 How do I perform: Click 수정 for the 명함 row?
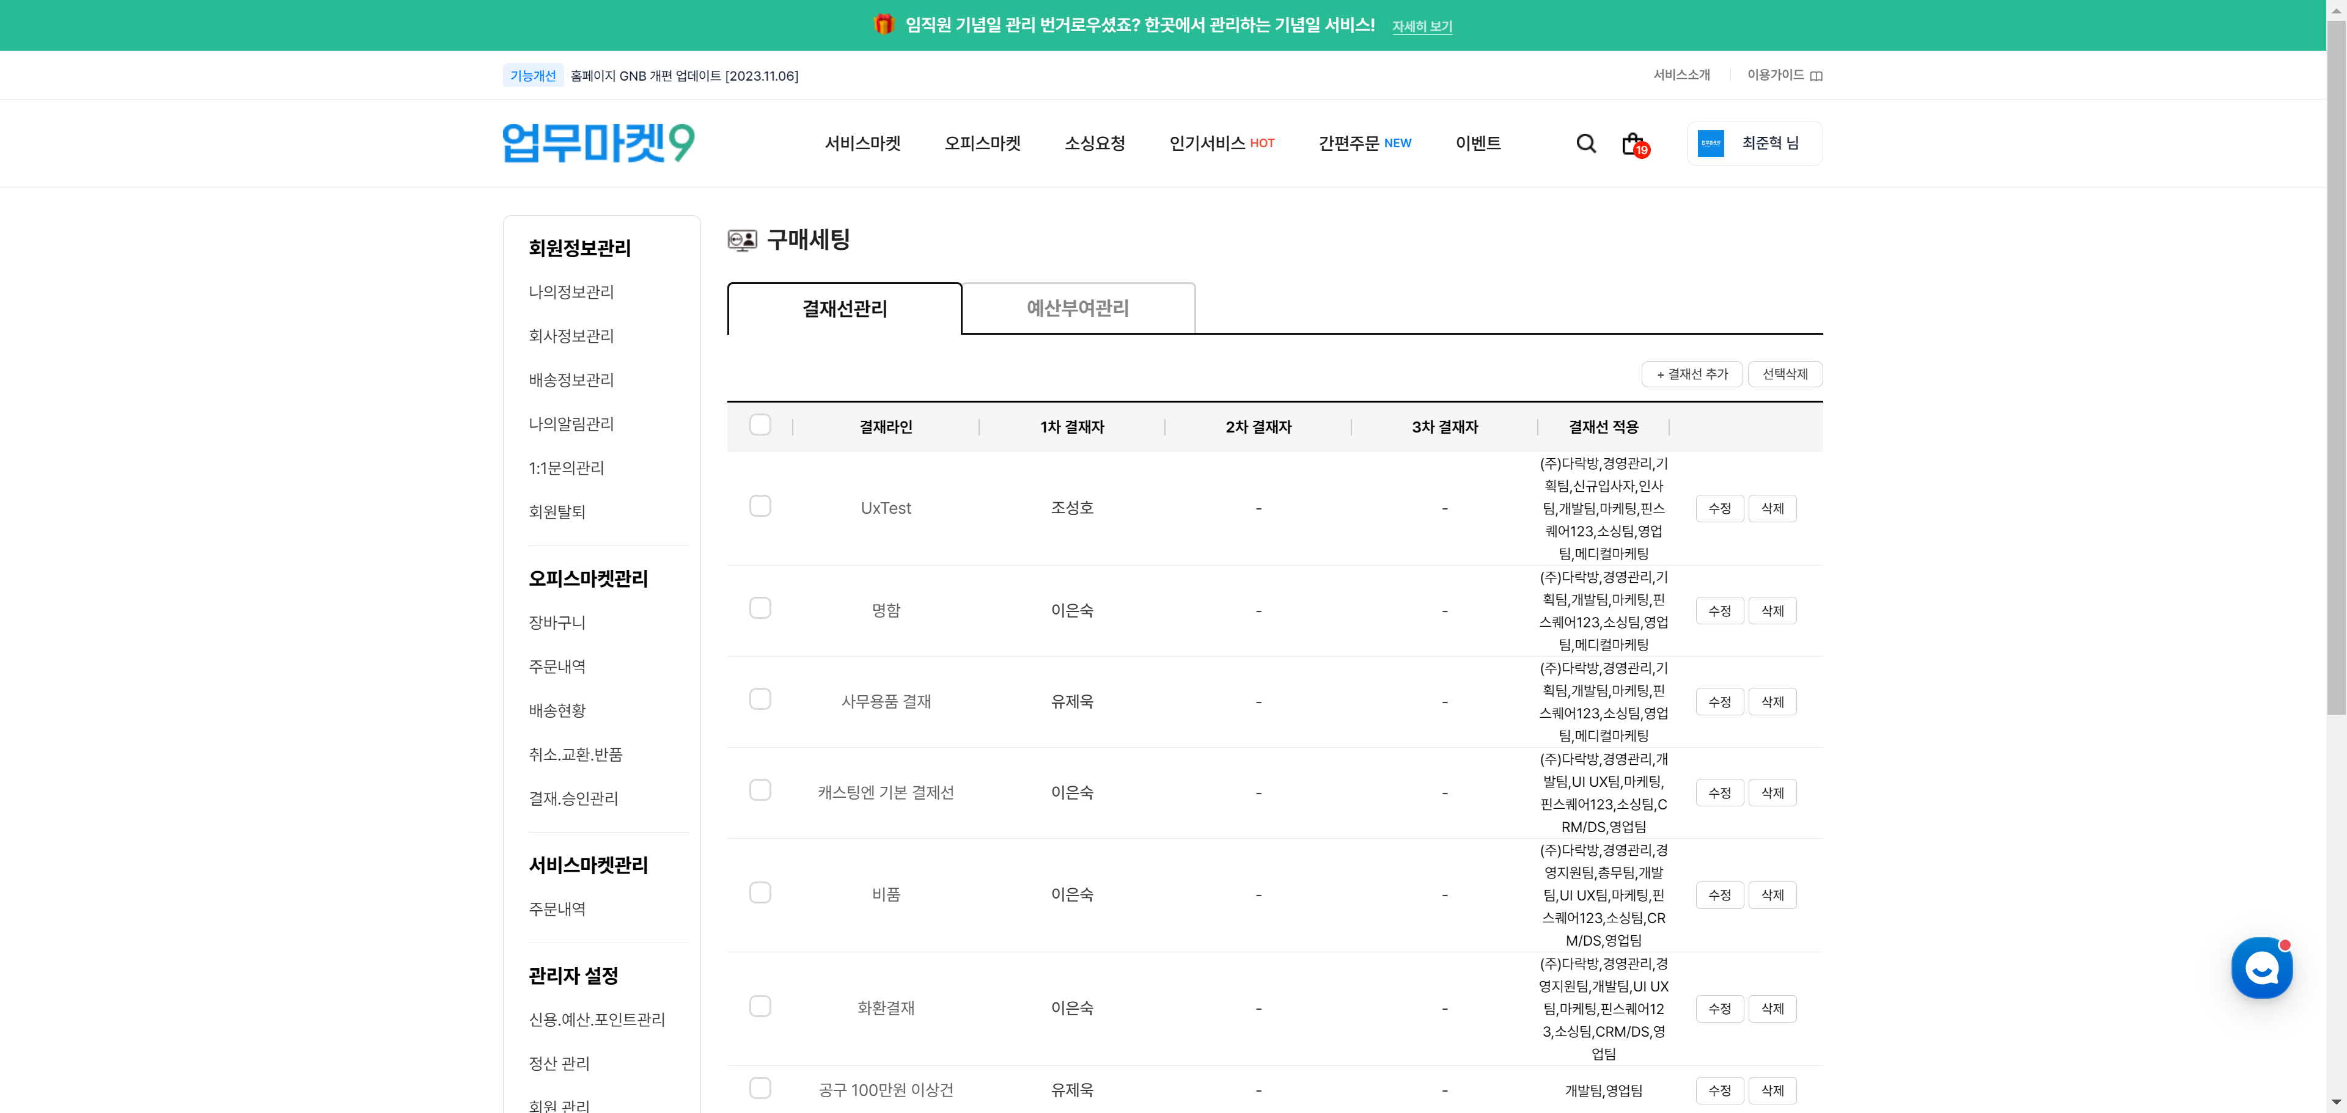point(1719,610)
